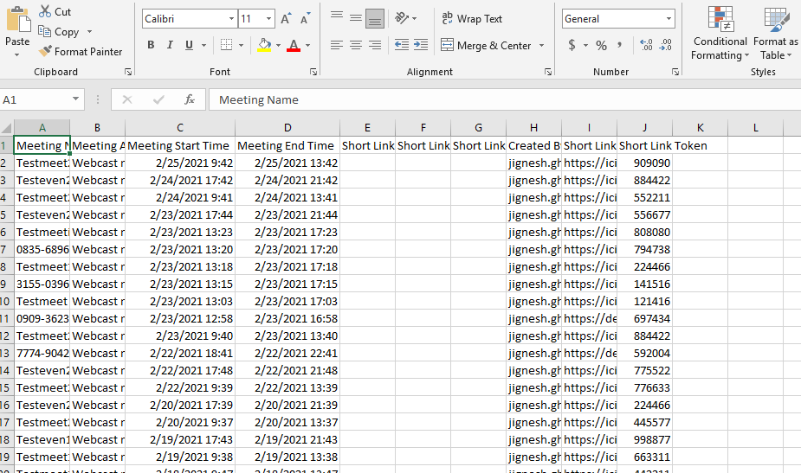
Task: Click in the Name Box showing A1
Action: pyautogui.click(x=34, y=99)
